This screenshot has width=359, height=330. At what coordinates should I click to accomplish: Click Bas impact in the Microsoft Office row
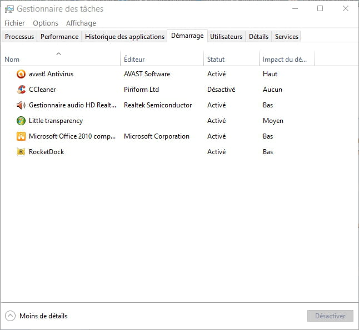point(268,136)
